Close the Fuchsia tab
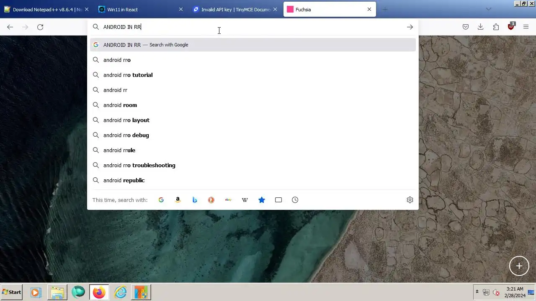 click(369, 9)
